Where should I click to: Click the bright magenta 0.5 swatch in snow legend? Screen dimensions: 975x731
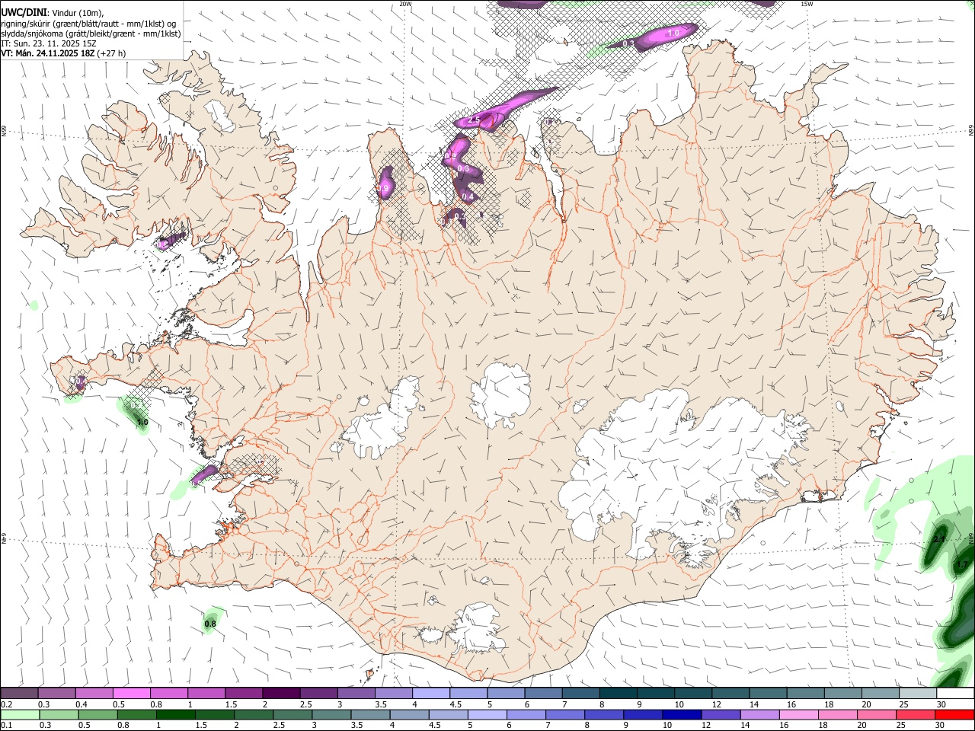(x=131, y=694)
